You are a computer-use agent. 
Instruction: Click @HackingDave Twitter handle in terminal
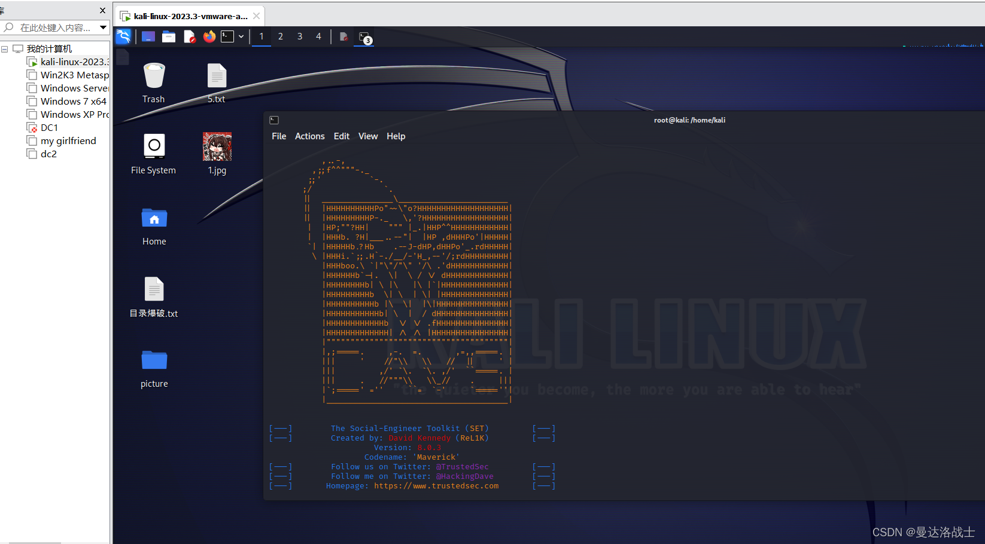[464, 476]
